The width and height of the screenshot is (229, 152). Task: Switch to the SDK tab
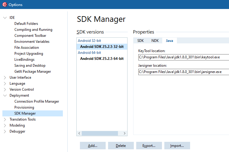point(141,41)
